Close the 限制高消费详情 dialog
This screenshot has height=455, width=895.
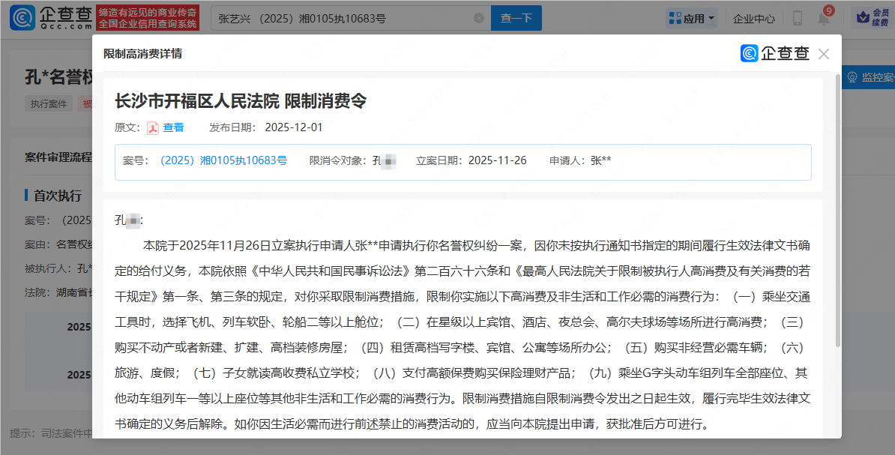point(824,54)
